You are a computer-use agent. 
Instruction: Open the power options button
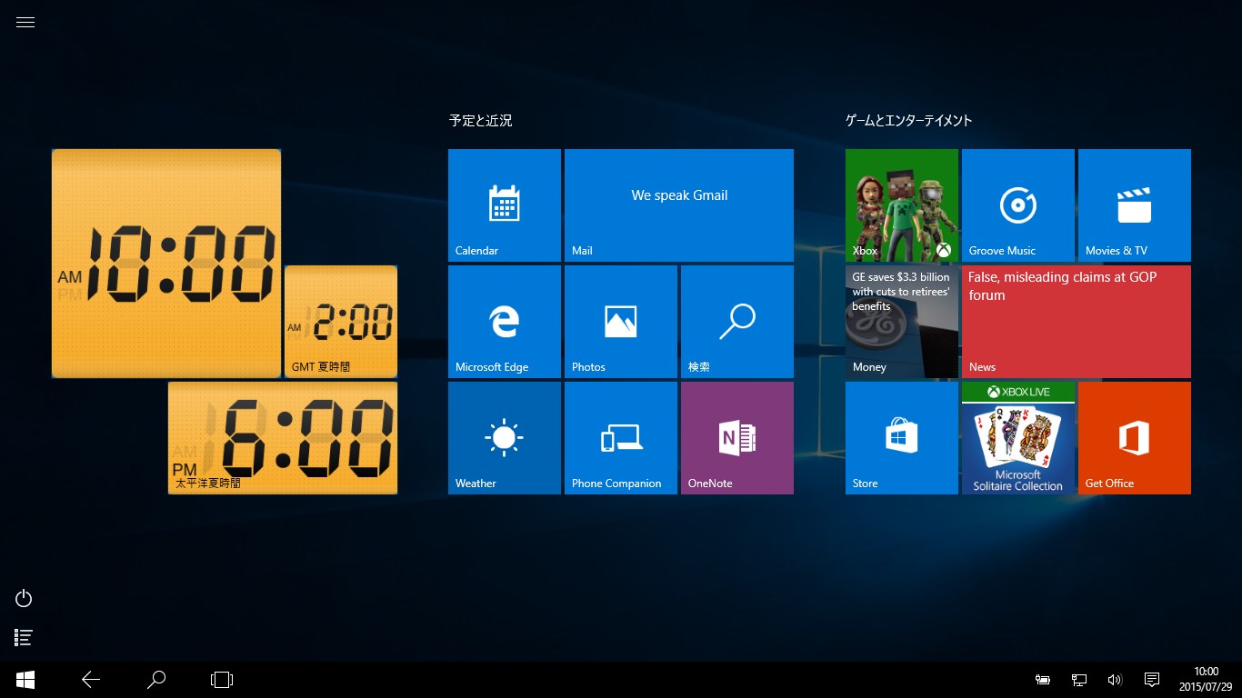coord(23,598)
